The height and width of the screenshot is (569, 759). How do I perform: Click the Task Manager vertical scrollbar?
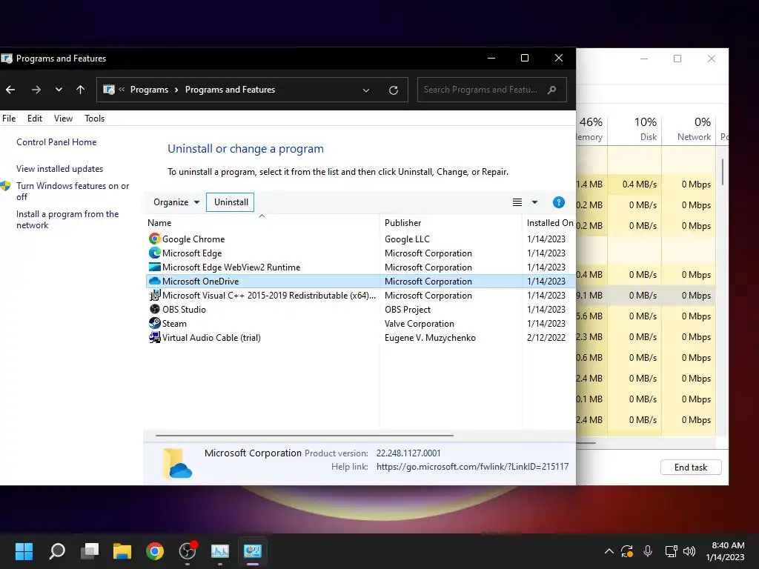[x=723, y=172]
